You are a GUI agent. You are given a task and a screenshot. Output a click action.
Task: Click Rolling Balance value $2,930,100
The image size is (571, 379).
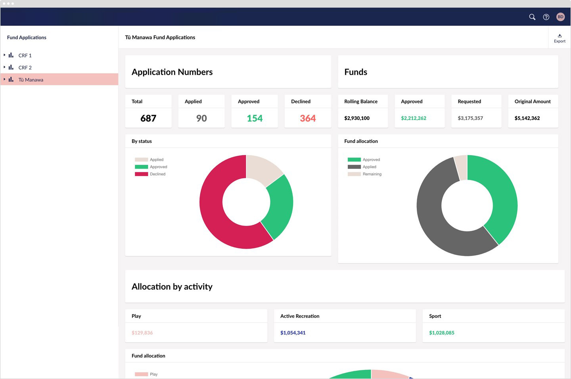coord(357,118)
